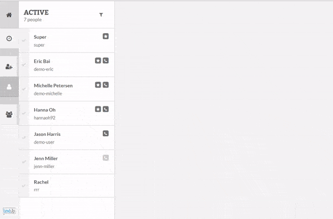Screen dimensions: 333x219
Task: Click the add person icon in sidebar
Action: click(x=9, y=67)
